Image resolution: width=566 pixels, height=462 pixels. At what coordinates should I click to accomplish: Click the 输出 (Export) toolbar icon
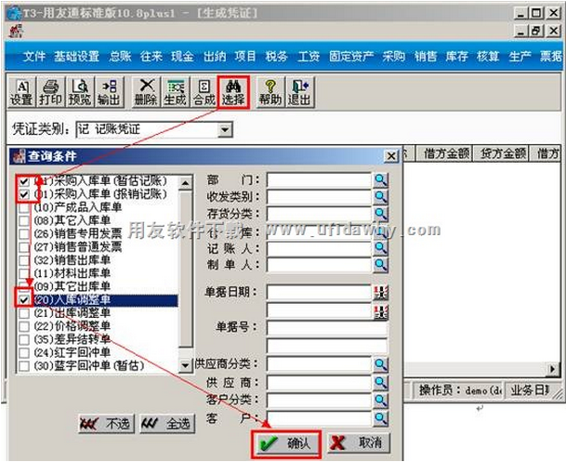pyautogui.click(x=109, y=91)
